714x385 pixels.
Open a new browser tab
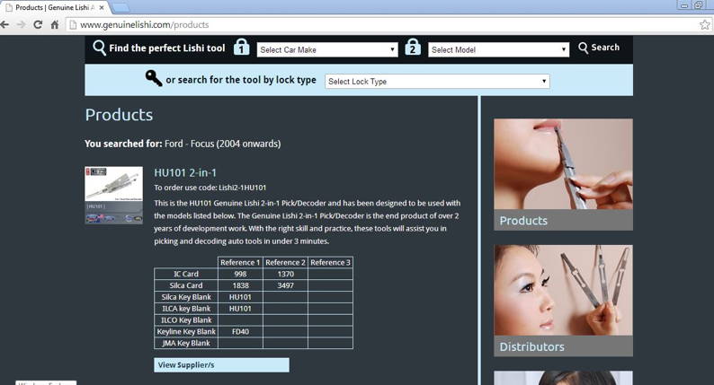(120, 8)
